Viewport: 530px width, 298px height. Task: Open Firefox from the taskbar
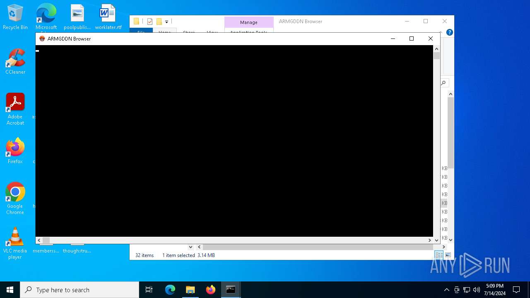211,290
